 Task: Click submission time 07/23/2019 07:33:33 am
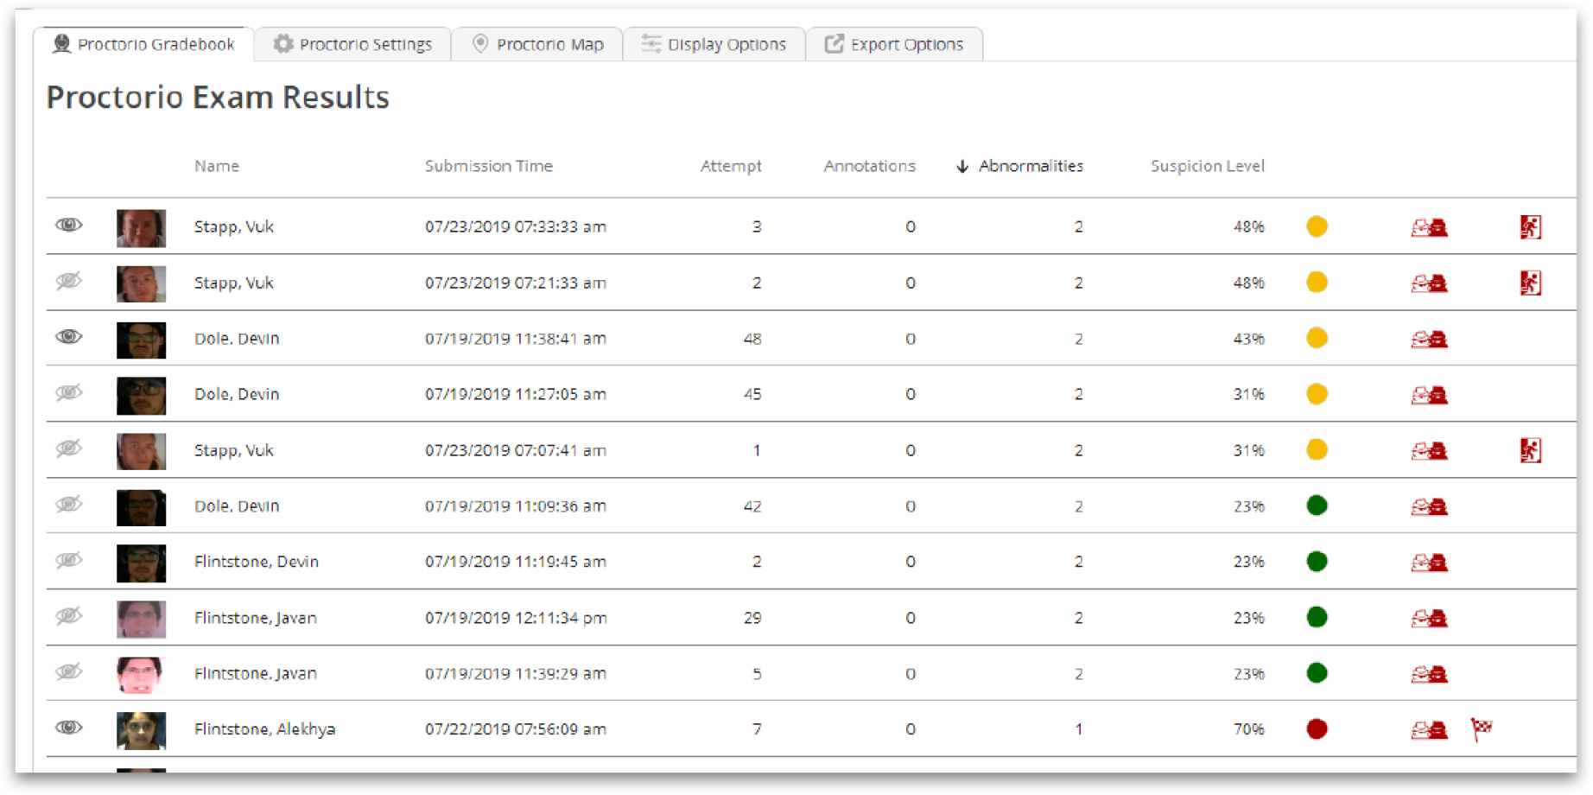[516, 226]
